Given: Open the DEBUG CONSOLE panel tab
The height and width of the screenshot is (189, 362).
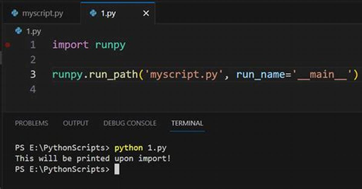Looking at the screenshot, I should (130, 123).
